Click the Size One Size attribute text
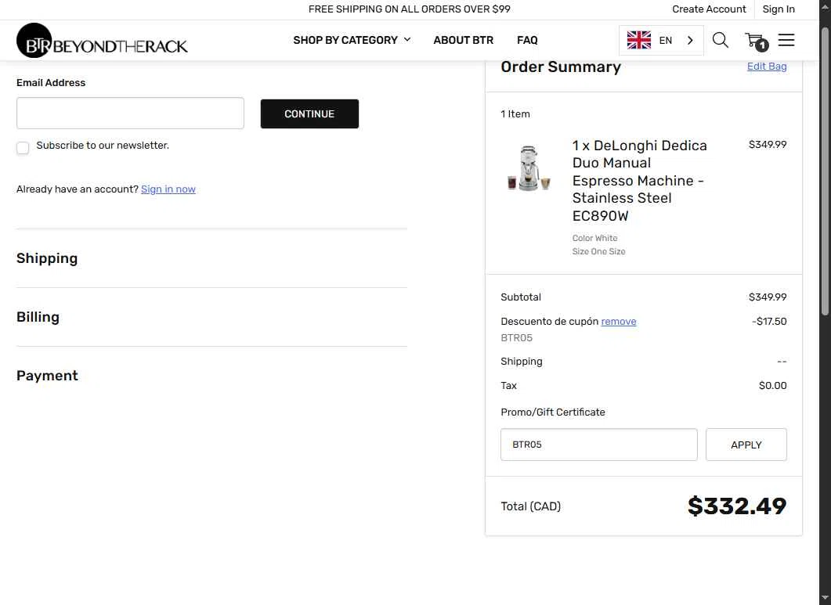The width and height of the screenshot is (831, 605). [x=598, y=252]
